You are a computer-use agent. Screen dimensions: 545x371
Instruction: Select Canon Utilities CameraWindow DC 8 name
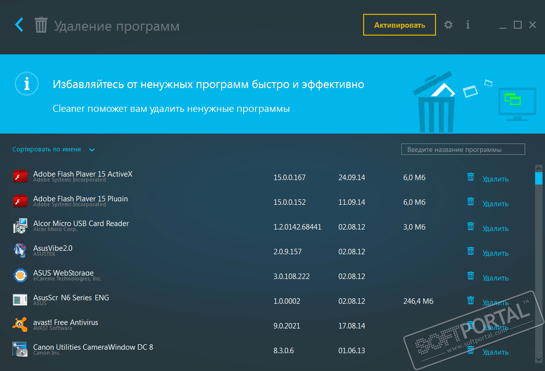click(93, 347)
